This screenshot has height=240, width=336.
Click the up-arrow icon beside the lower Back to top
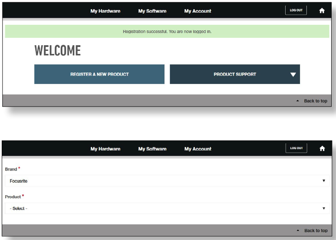pos(297,230)
